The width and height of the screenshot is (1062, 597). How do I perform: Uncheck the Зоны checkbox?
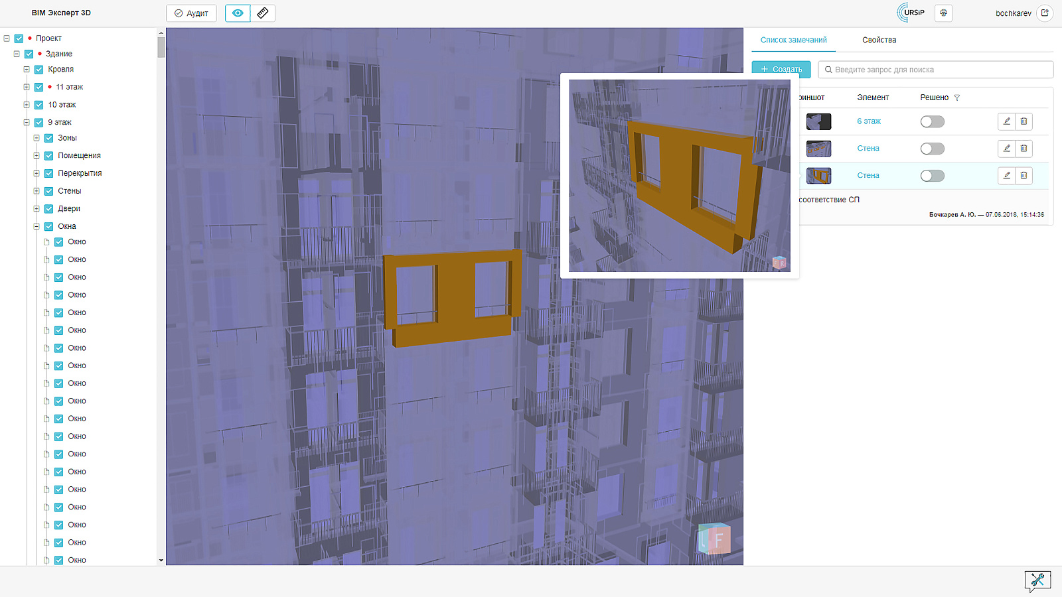(49, 138)
